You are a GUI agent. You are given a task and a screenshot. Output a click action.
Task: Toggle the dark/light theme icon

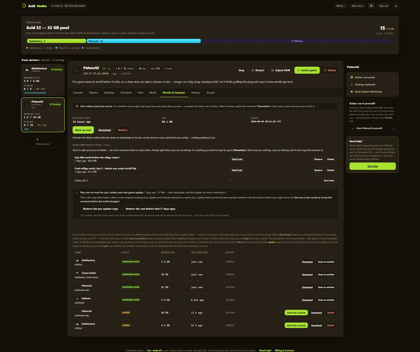click(371, 6)
